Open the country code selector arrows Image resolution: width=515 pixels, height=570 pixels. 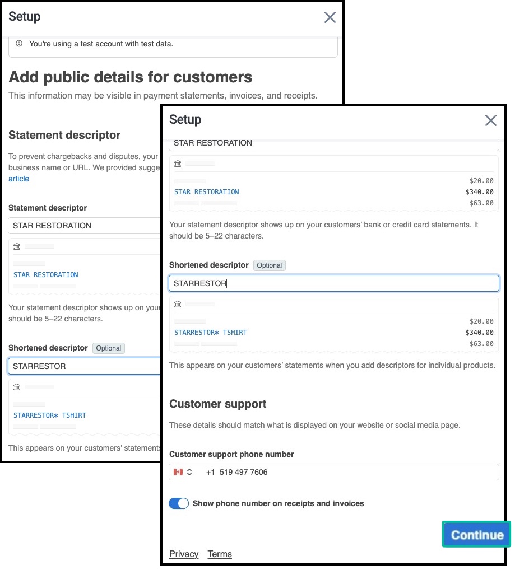coord(189,472)
